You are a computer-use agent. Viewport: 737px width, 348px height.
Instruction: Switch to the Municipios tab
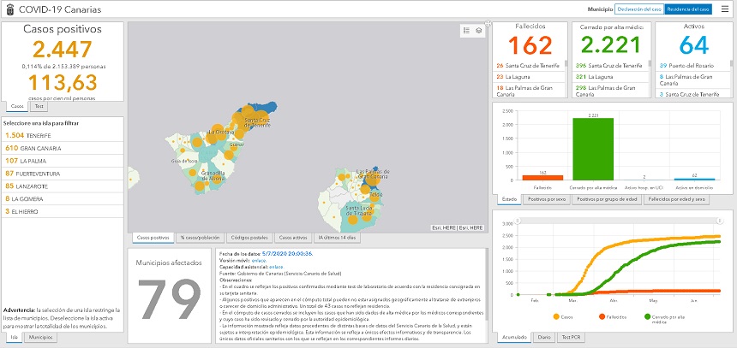[39, 338]
